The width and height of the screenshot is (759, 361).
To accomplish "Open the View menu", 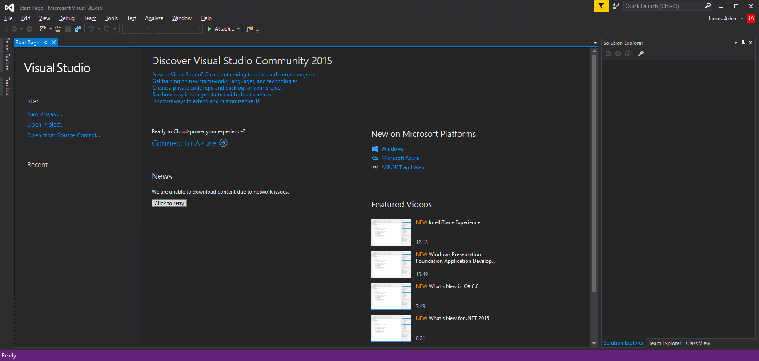I will click(x=44, y=18).
